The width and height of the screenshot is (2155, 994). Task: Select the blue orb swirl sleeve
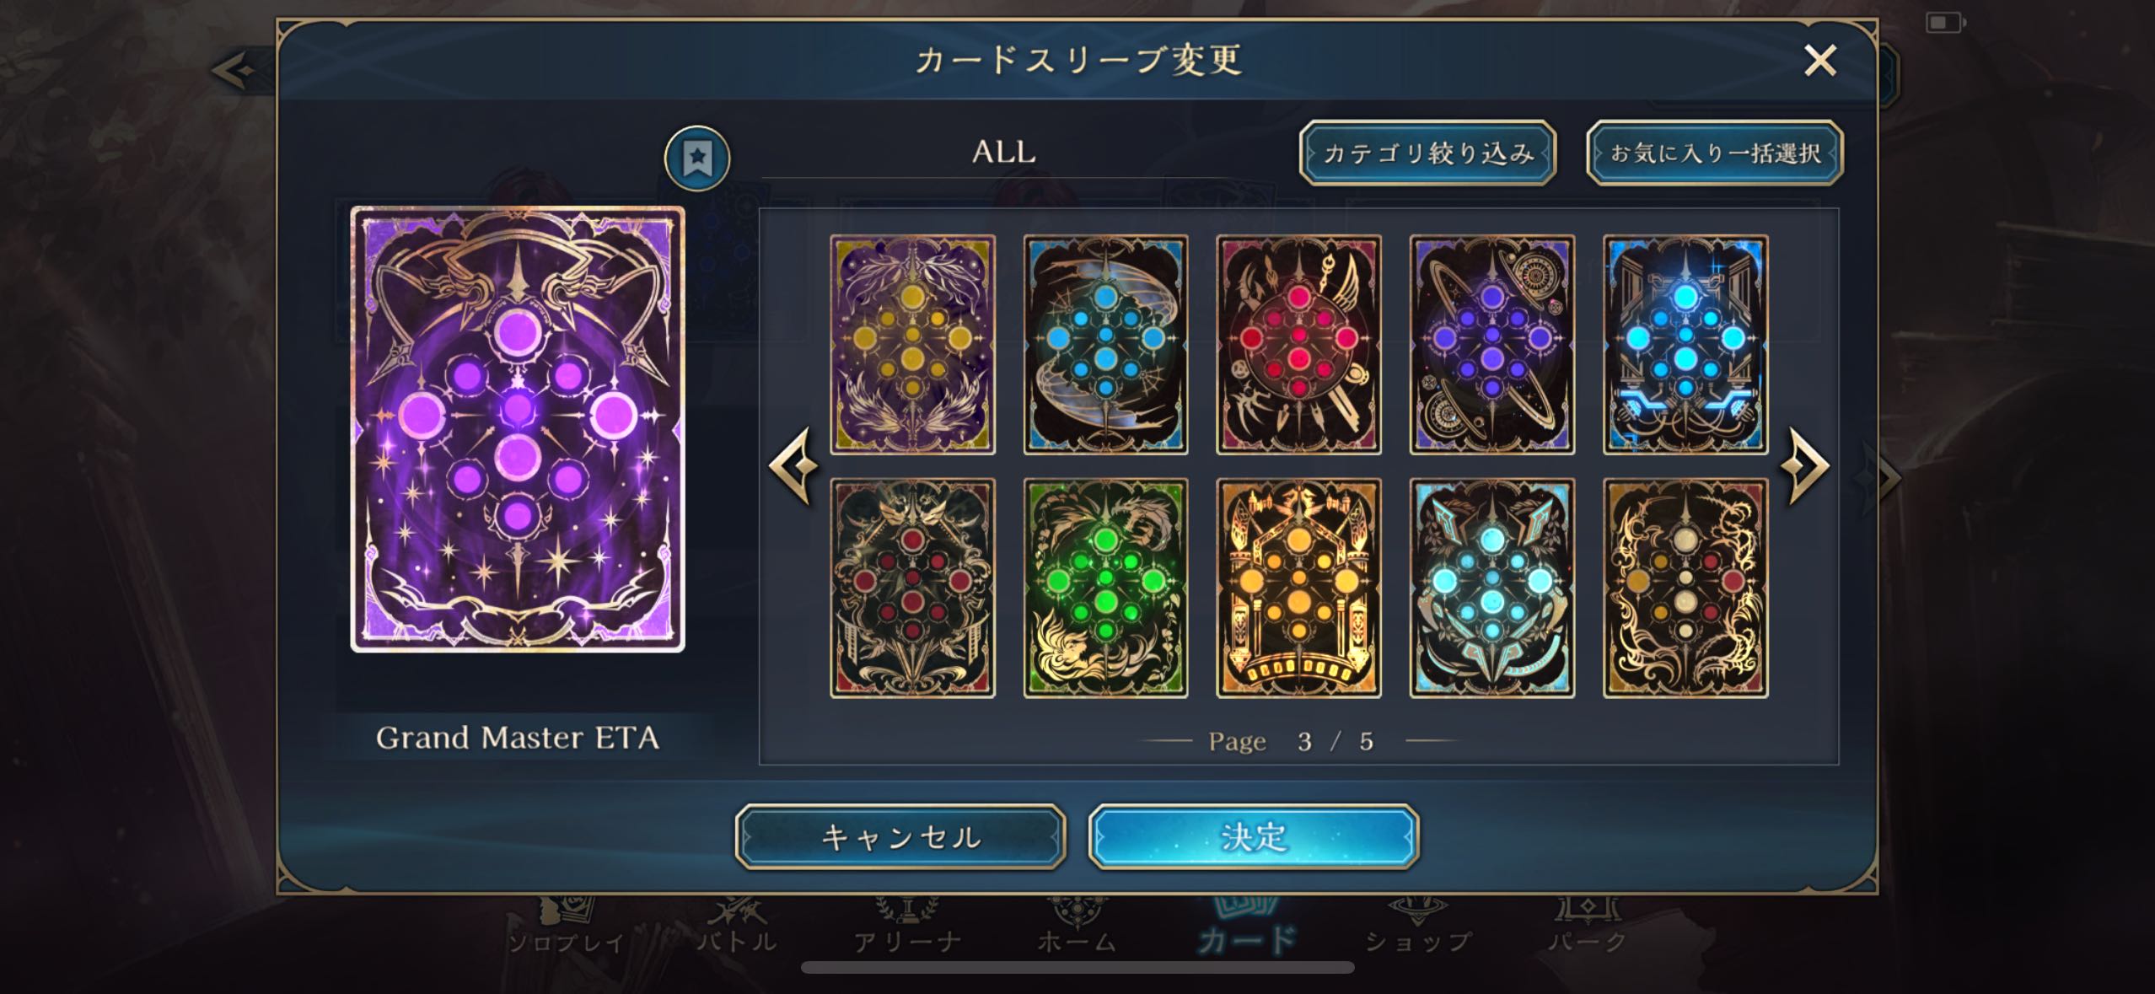coord(1106,345)
